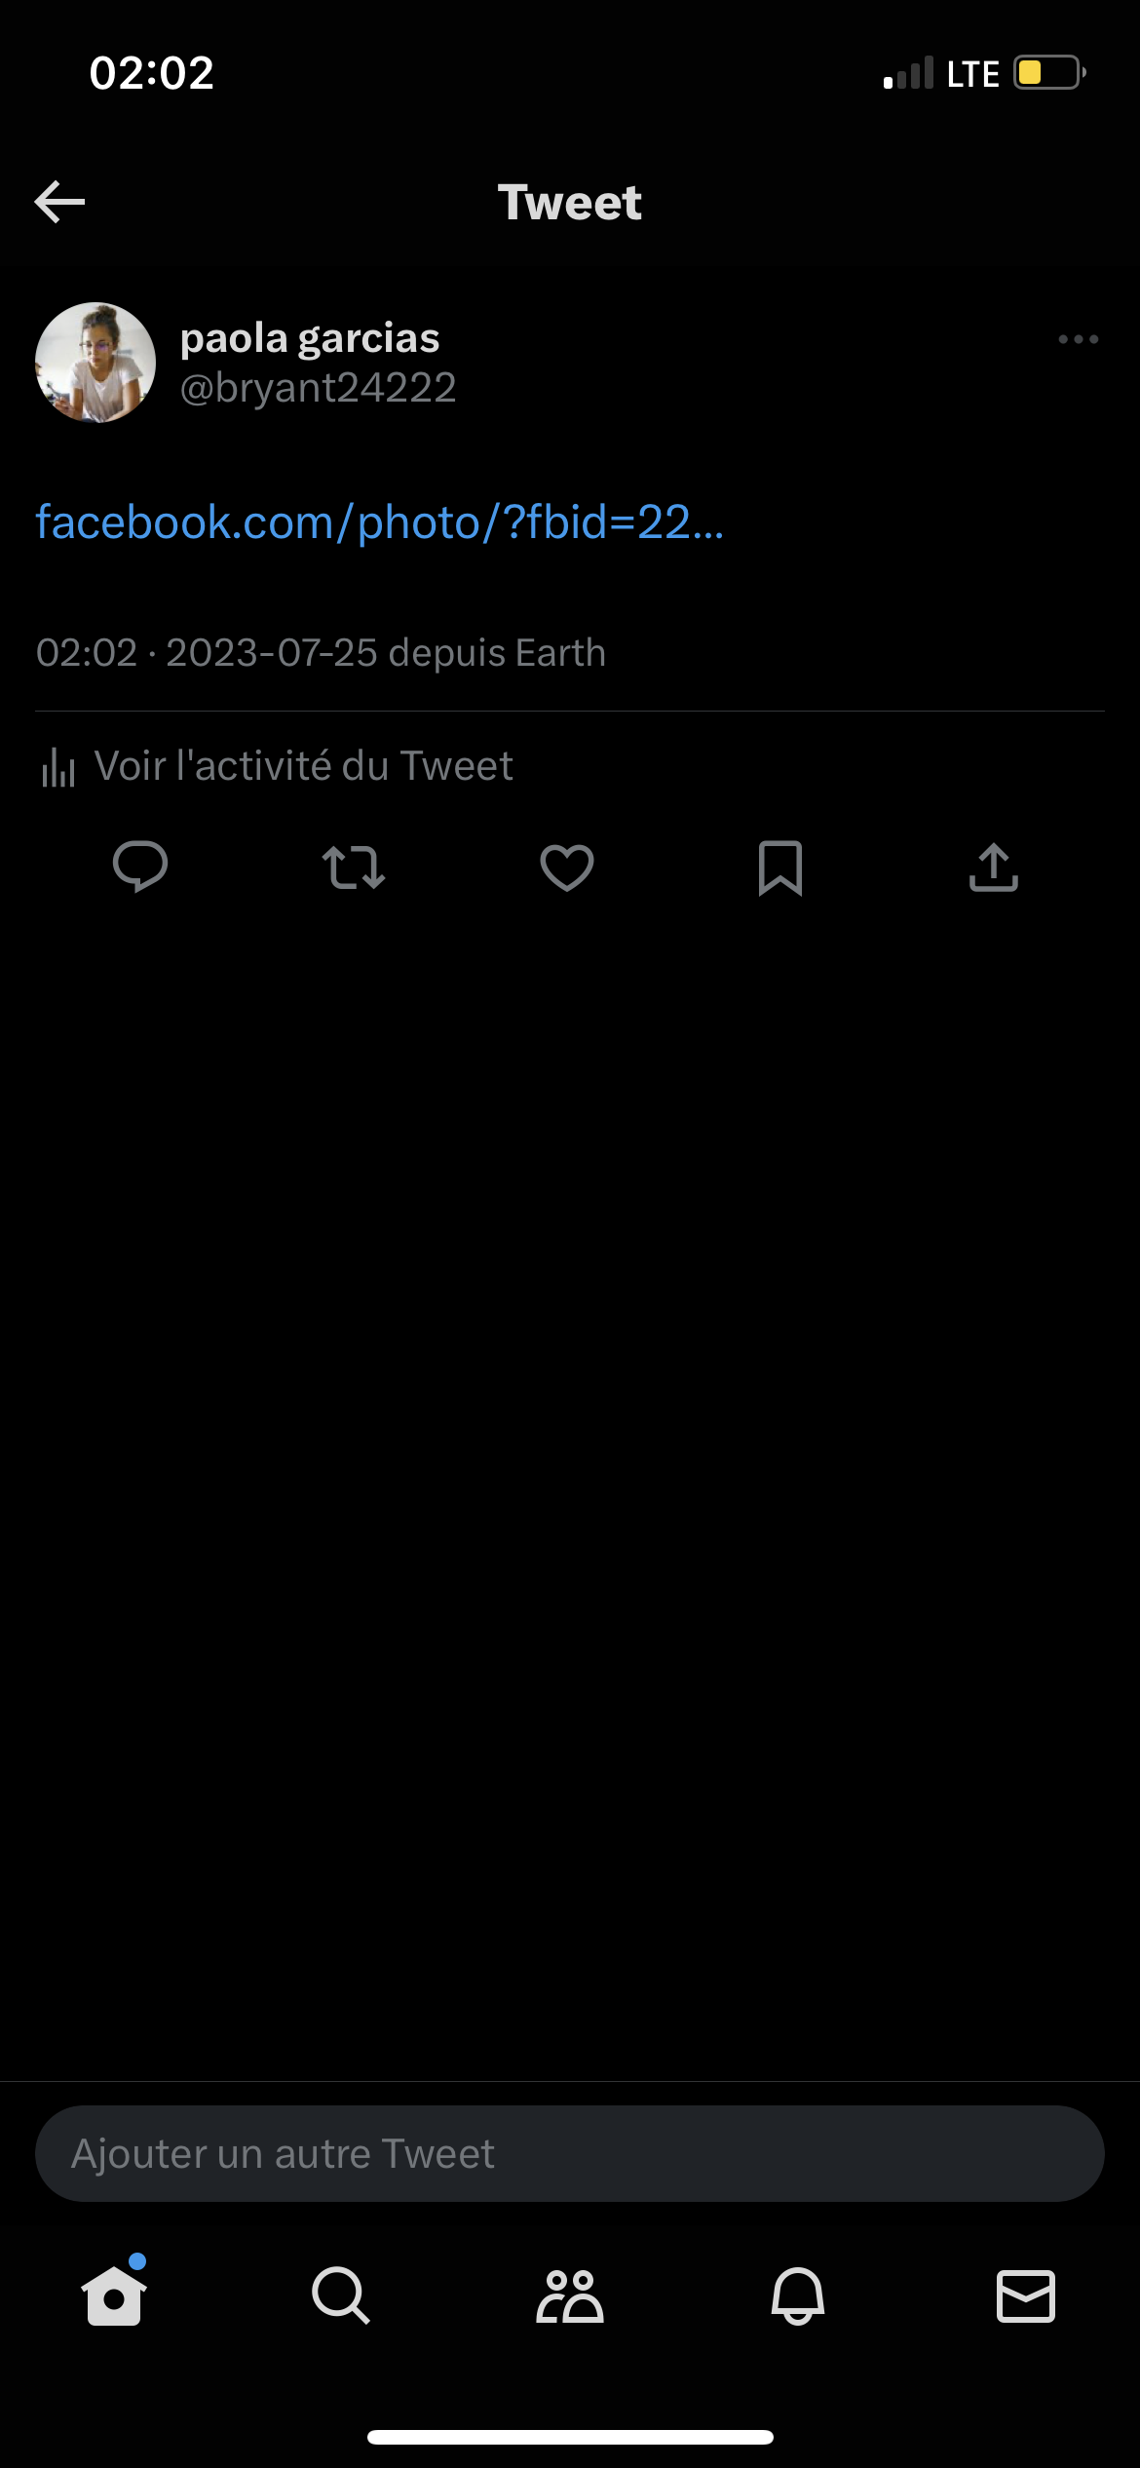Retweet using the retweet arrows icon

[354, 868]
